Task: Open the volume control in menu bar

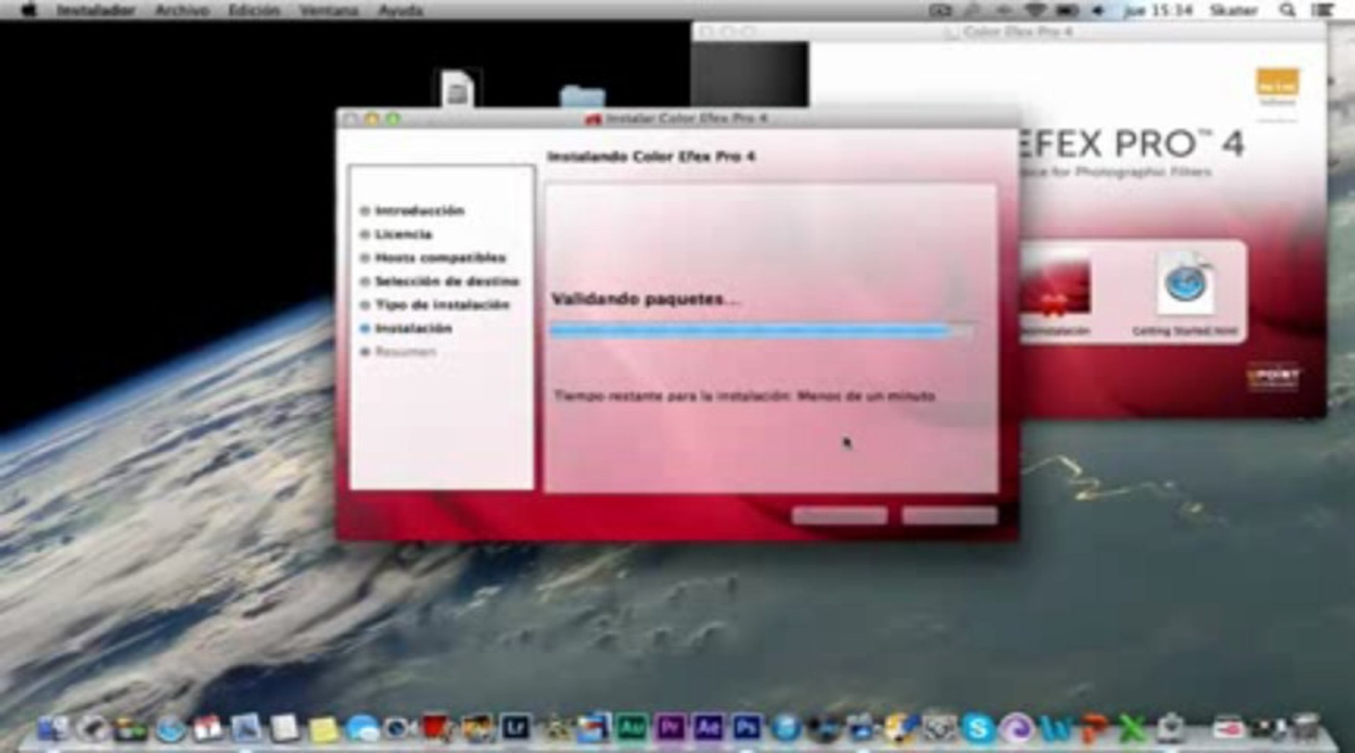Action: (x=1098, y=10)
